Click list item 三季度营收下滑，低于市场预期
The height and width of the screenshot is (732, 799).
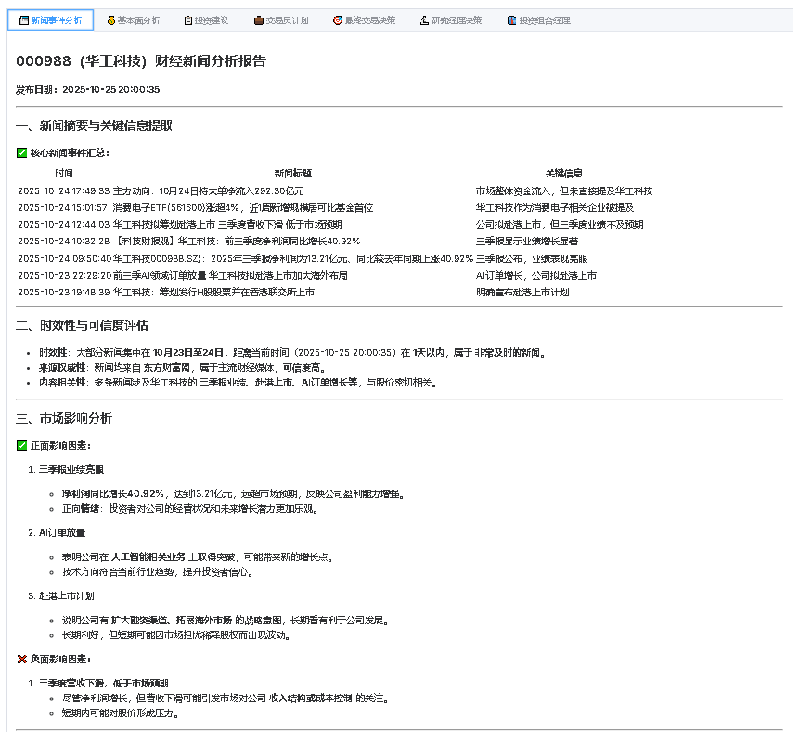point(98,683)
